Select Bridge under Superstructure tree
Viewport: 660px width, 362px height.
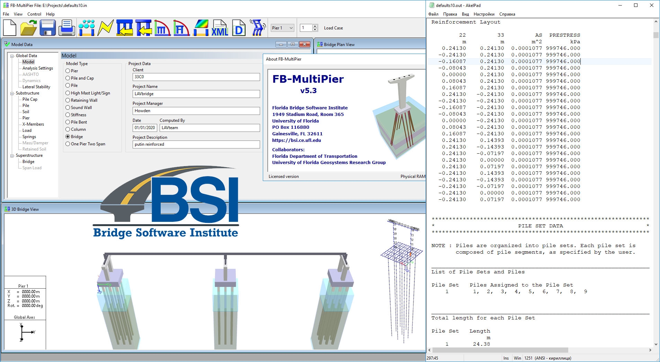pyautogui.click(x=28, y=162)
